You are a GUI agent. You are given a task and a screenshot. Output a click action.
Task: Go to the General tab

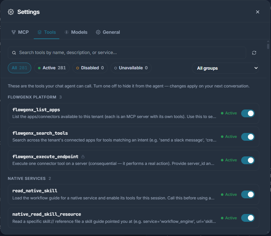pos(108,32)
